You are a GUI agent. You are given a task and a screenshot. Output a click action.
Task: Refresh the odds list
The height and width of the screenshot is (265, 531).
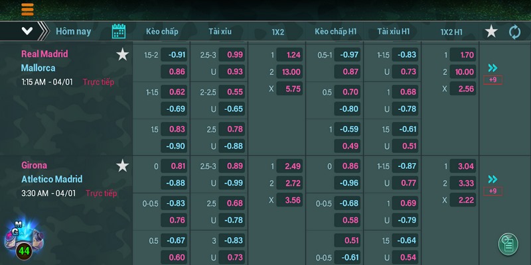click(x=515, y=32)
